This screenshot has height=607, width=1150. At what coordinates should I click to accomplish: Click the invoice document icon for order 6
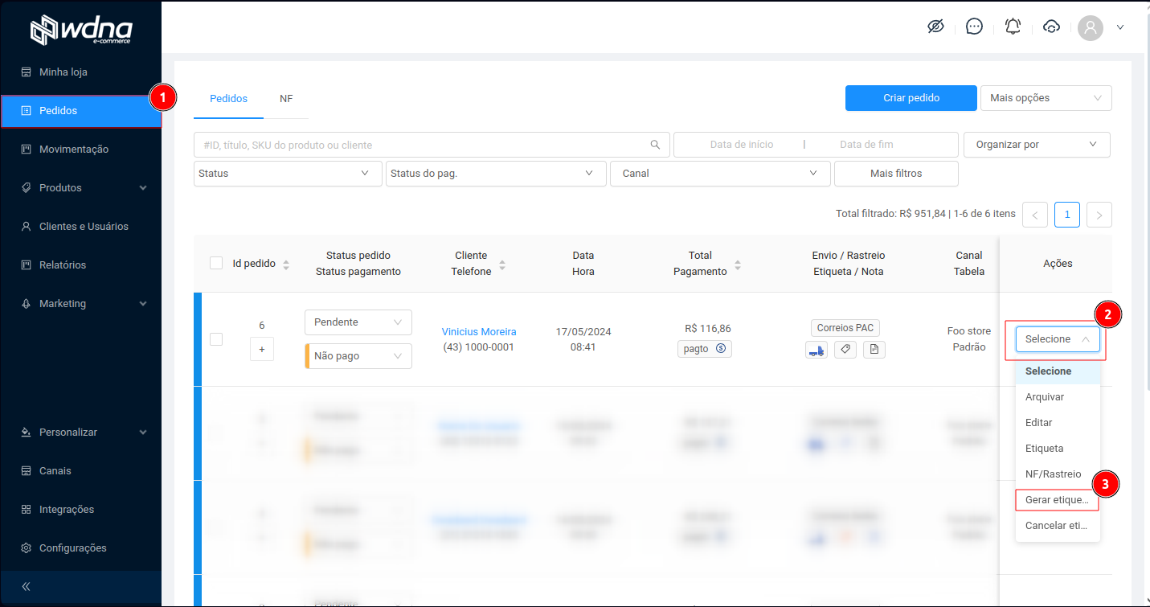point(874,350)
